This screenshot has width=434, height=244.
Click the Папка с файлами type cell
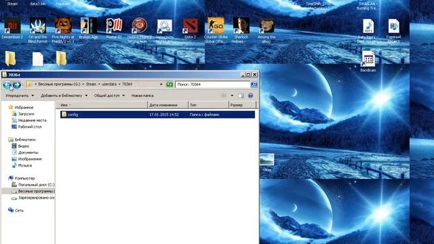tap(205, 115)
